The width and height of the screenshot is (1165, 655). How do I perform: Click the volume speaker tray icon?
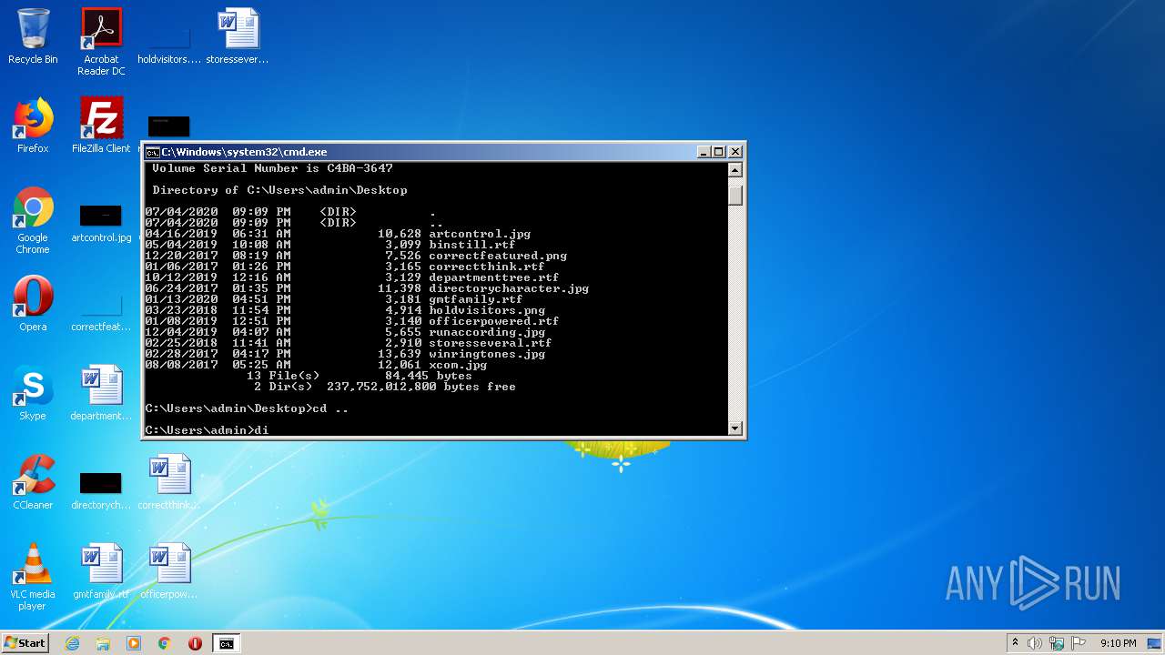tap(1035, 643)
